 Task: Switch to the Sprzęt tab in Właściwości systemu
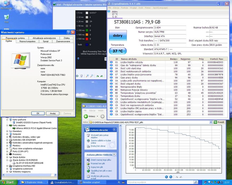point(46,41)
